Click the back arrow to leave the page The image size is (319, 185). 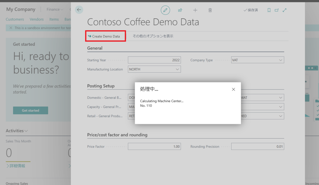[x=79, y=10]
